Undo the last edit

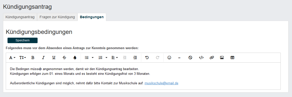[147, 58]
